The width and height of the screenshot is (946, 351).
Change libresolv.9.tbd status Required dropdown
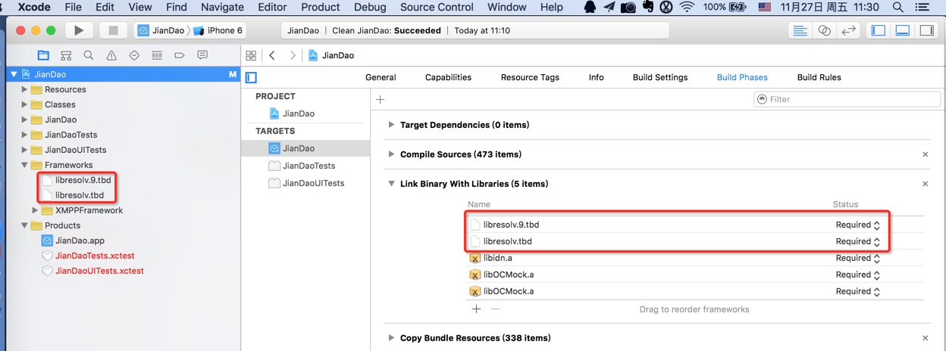click(x=858, y=225)
